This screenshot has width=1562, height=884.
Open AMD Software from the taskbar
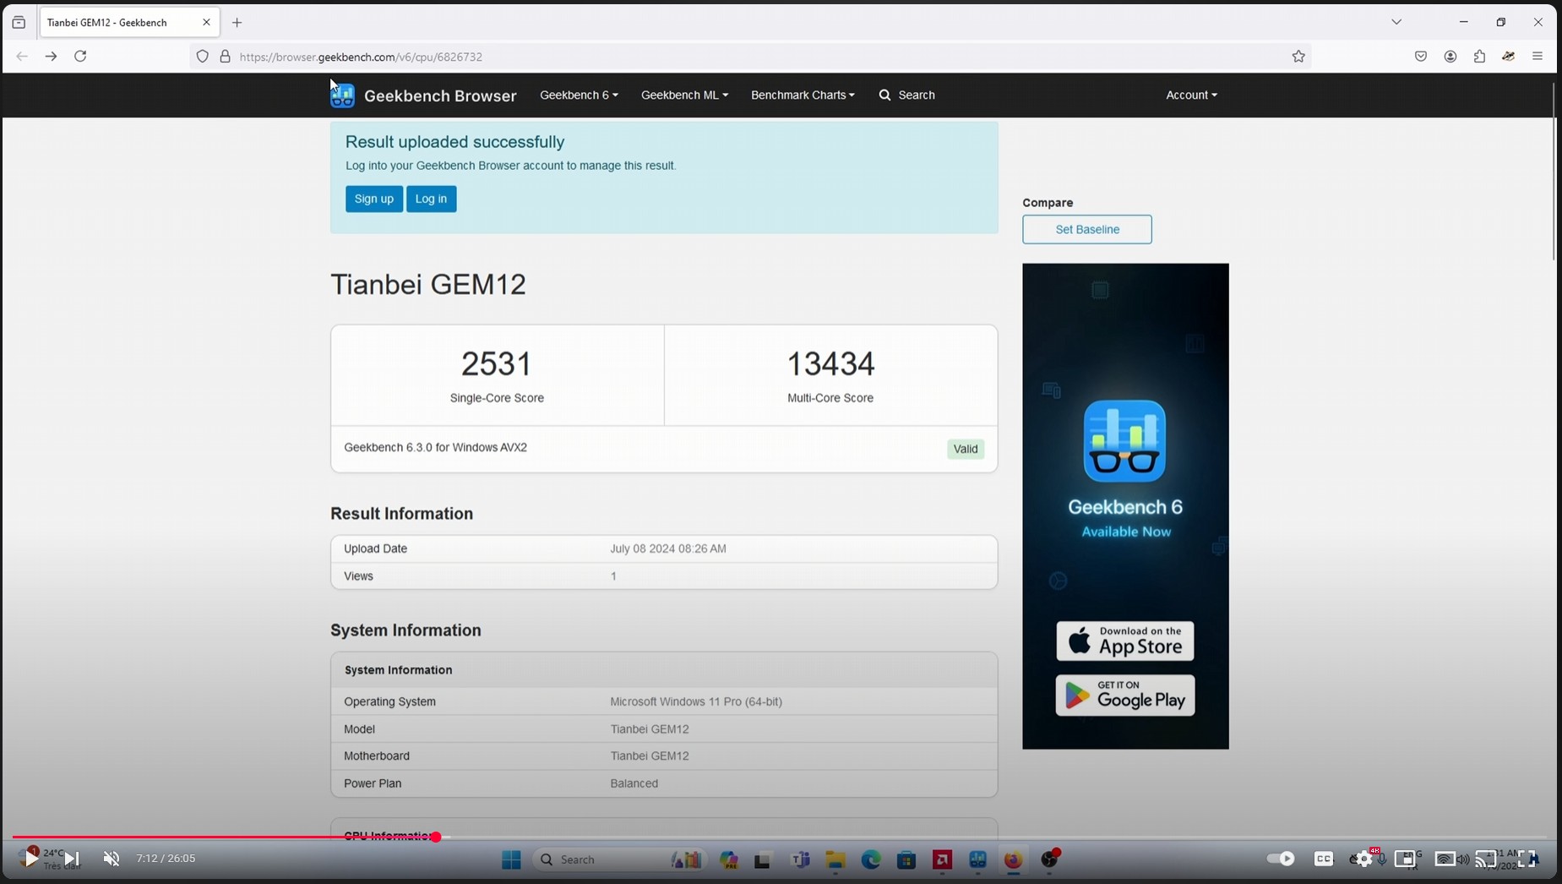pyautogui.click(x=942, y=859)
